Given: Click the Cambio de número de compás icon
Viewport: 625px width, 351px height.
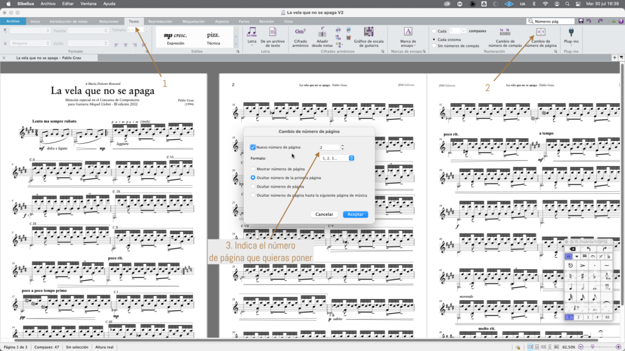Looking at the screenshot, I should tap(505, 32).
